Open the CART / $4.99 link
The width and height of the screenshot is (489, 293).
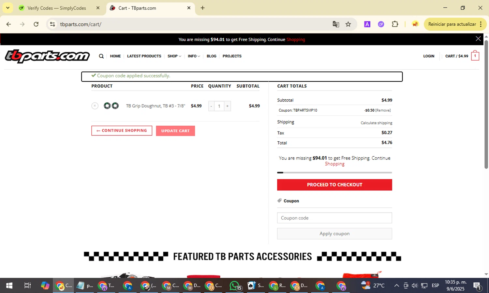coord(457,56)
